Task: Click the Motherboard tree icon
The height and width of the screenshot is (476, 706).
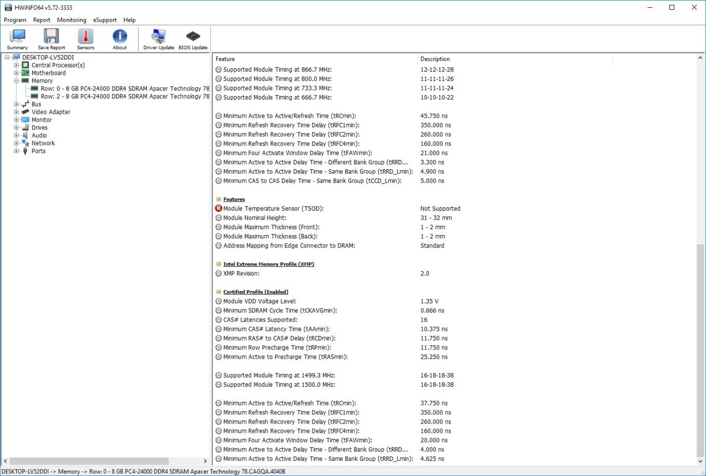Action: [x=25, y=73]
